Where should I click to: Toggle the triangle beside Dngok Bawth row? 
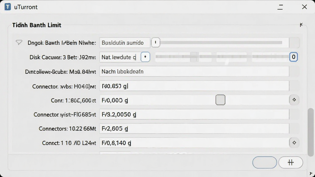(x=19, y=42)
